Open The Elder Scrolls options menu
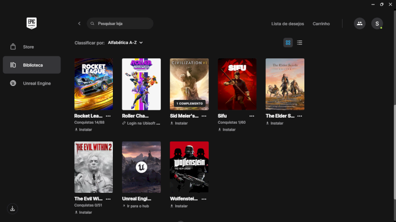The width and height of the screenshot is (396, 222). (300, 116)
